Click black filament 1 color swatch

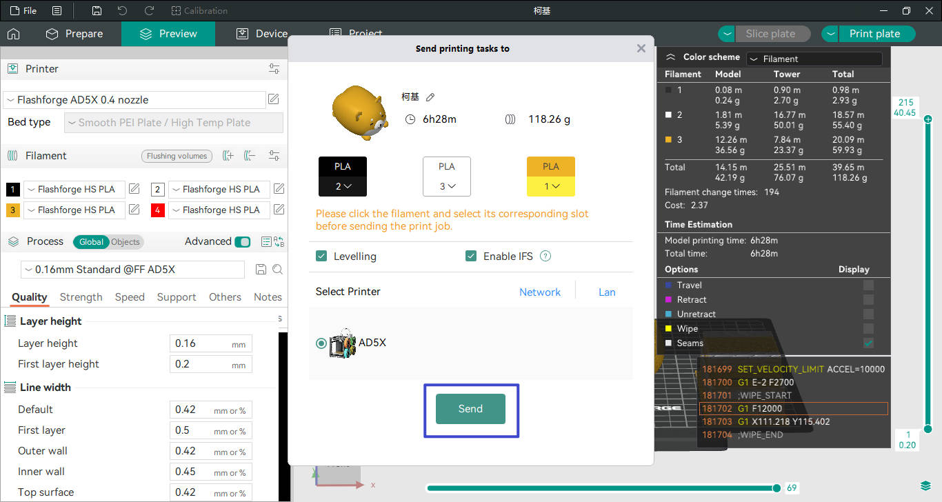click(13, 190)
